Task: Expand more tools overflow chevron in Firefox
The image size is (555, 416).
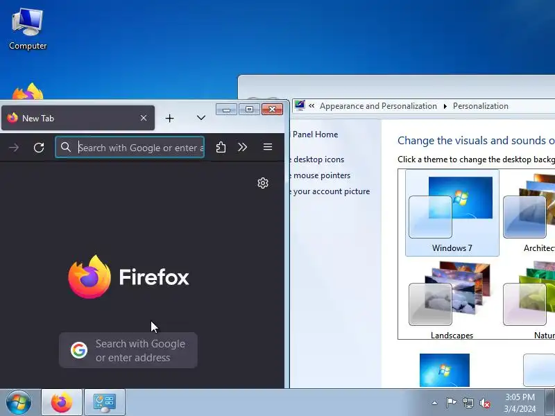Action: click(x=242, y=147)
